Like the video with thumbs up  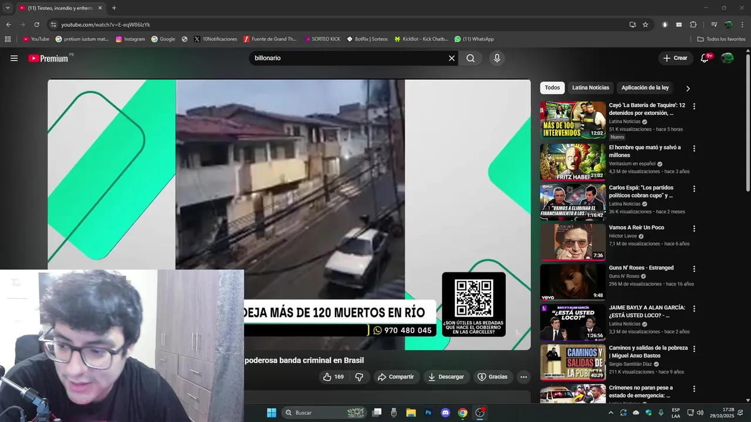(334, 377)
